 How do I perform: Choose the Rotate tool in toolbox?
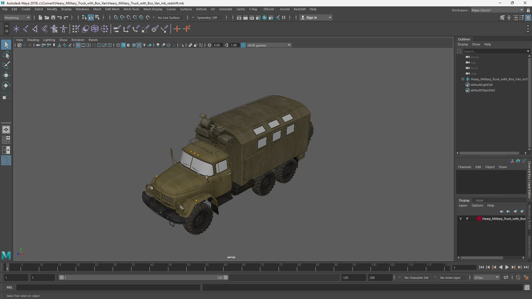(x=6, y=86)
